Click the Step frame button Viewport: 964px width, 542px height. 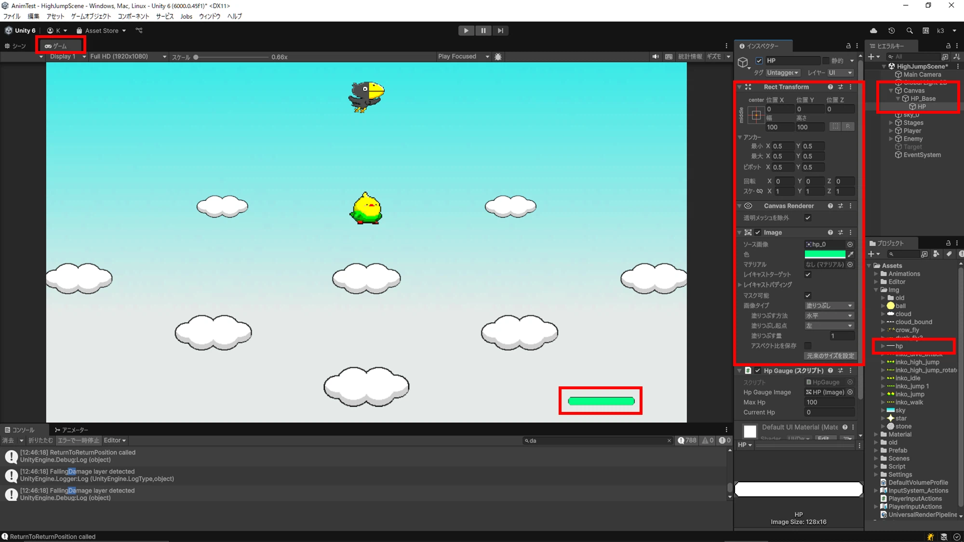click(500, 30)
